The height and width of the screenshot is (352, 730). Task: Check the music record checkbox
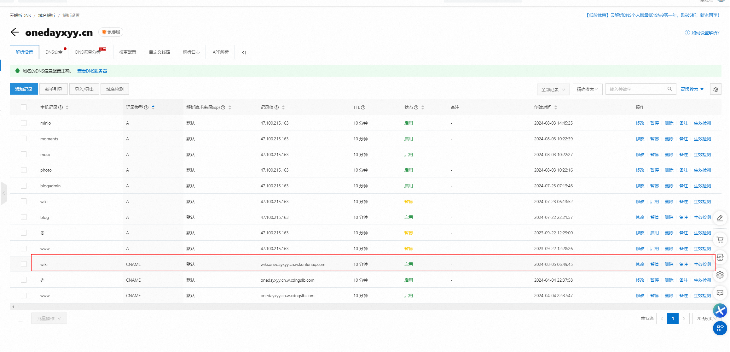(x=24, y=154)
